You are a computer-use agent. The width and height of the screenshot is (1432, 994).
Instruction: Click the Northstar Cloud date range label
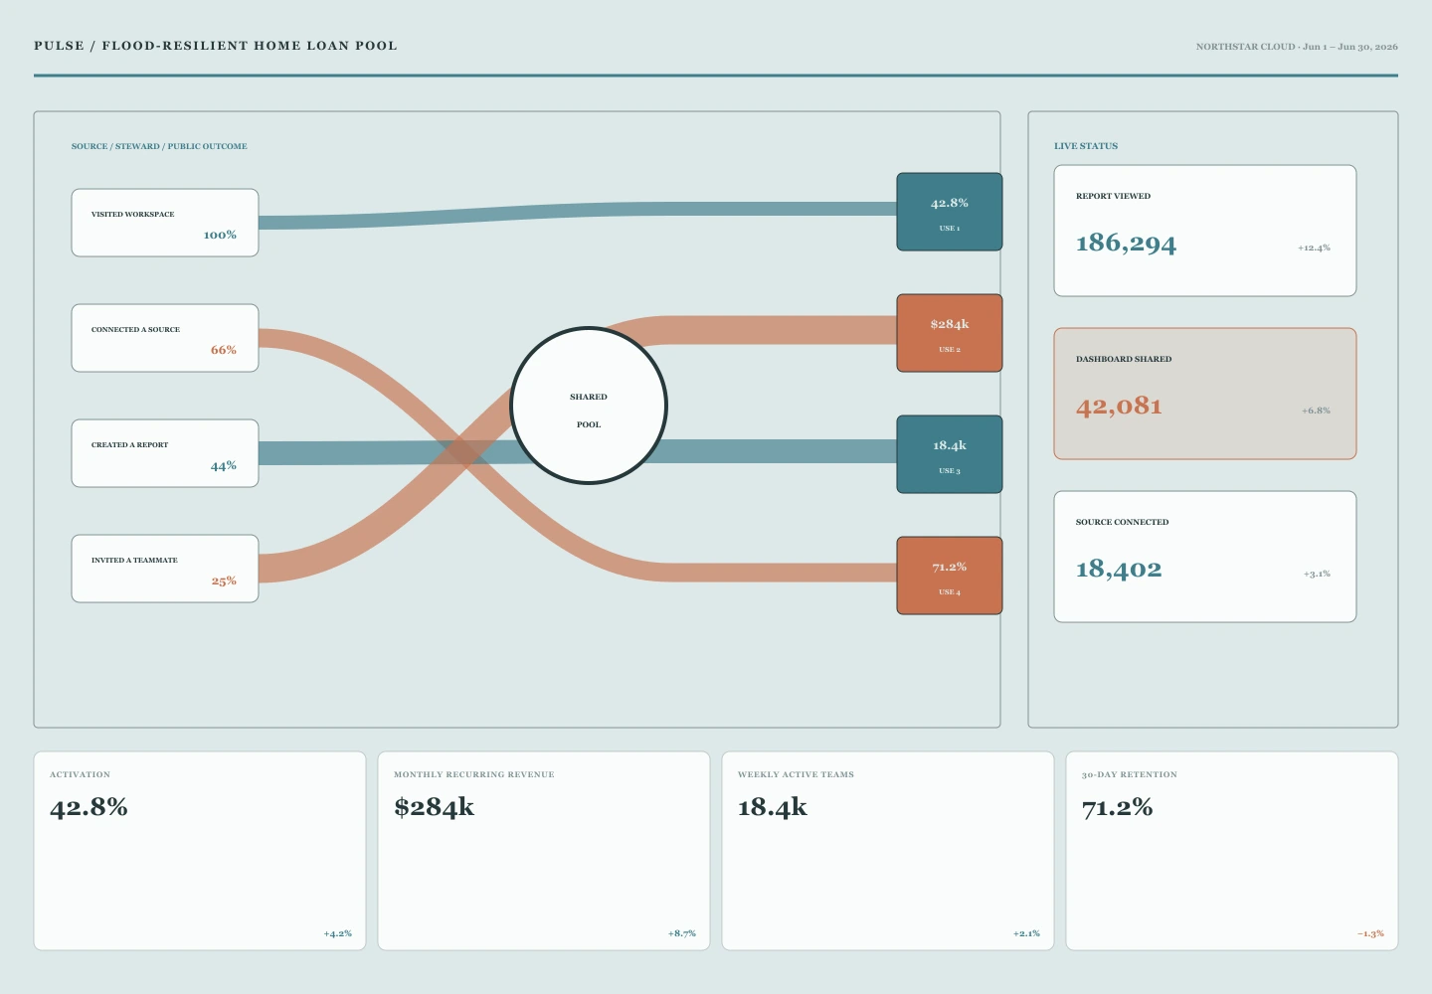(x=1297, y=47)
